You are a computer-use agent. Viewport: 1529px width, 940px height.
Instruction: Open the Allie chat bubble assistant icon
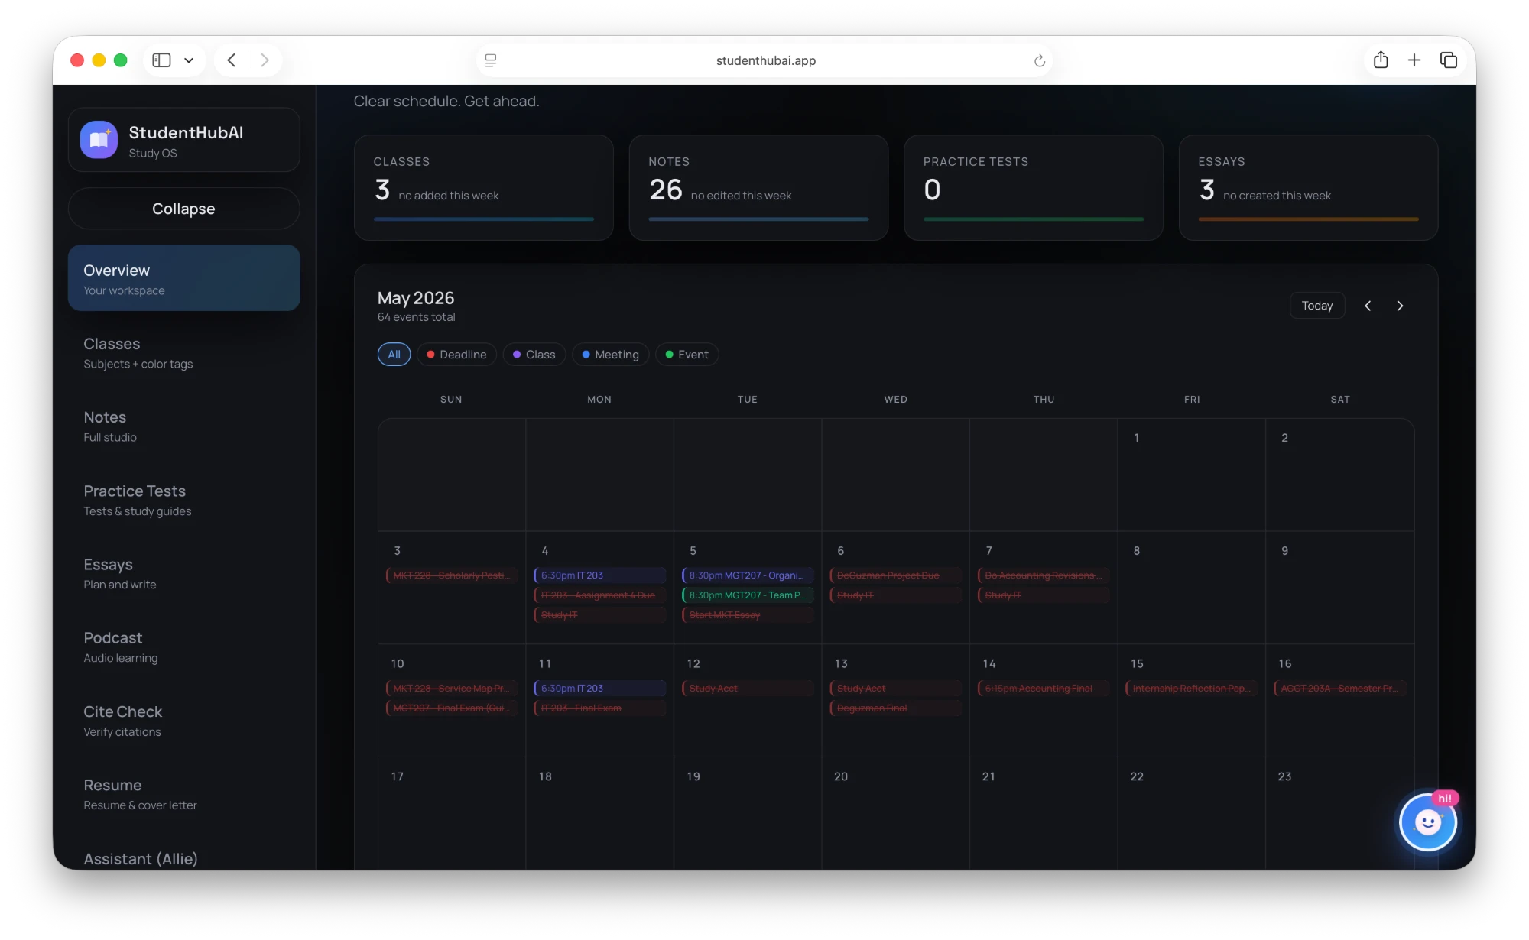pyautogui.click(x=1427, y=822)
